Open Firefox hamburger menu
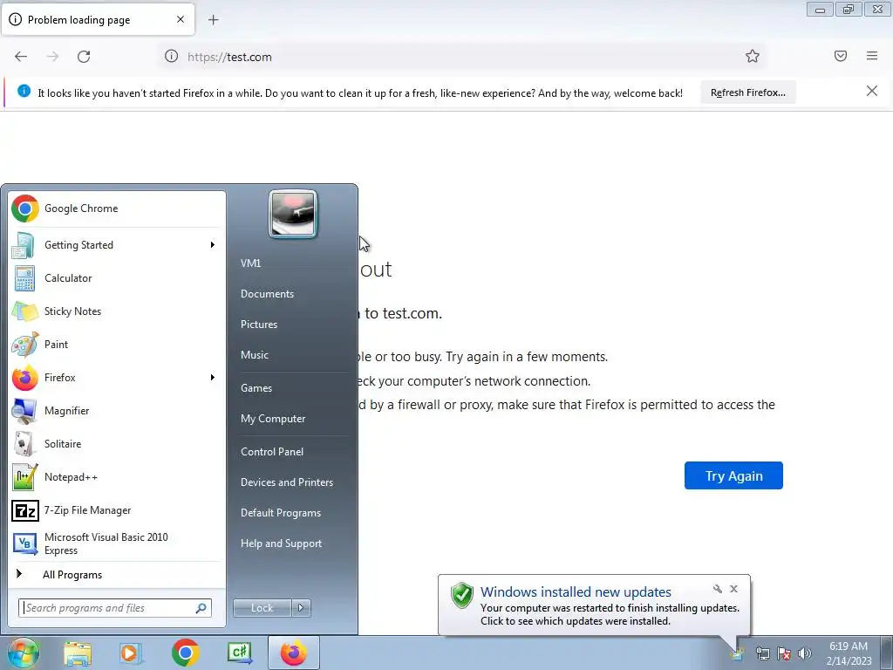 pyautogui.click(x=872, y=56)
